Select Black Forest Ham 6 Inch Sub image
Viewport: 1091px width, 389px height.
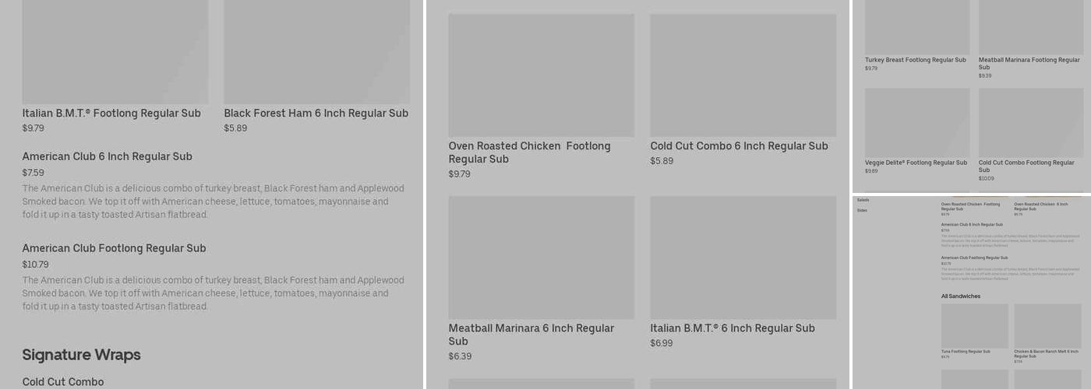(x=316, y=51)
